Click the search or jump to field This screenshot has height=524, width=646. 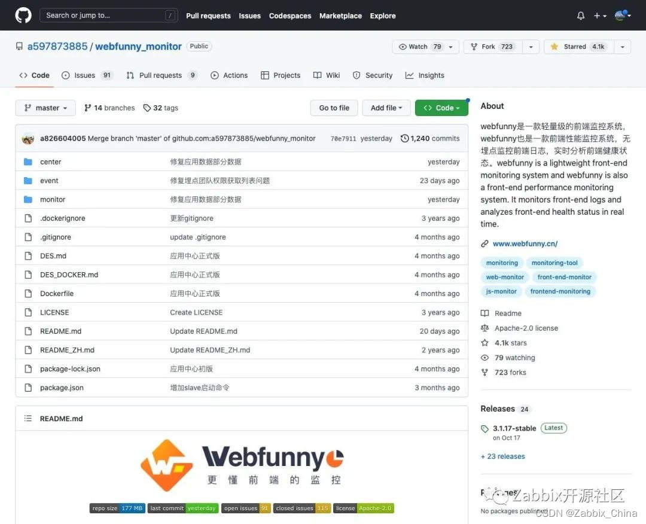coord(109,16)
